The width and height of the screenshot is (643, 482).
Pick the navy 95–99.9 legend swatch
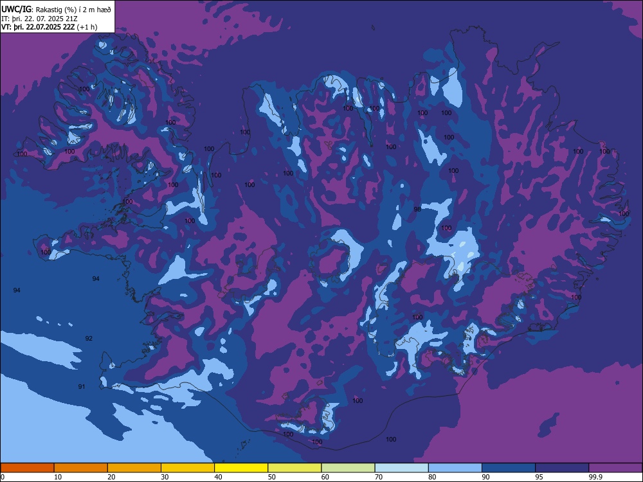click(x=562, y=468)
